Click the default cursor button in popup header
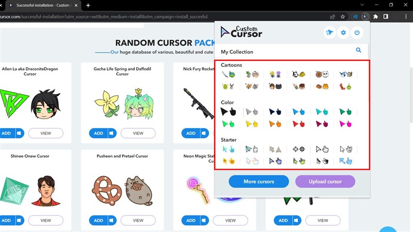 (x=329, y=32)
